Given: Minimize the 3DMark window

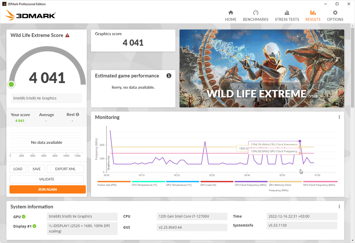Looking at the screenshot, I should pos(325,4).
